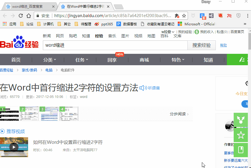This screenshot has width=251, height=168.
Task: Click the address bar URL
Action: click(x=113, y=16)
